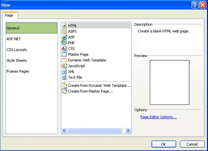
Task: Select the General category
Action: click(31, 28)
